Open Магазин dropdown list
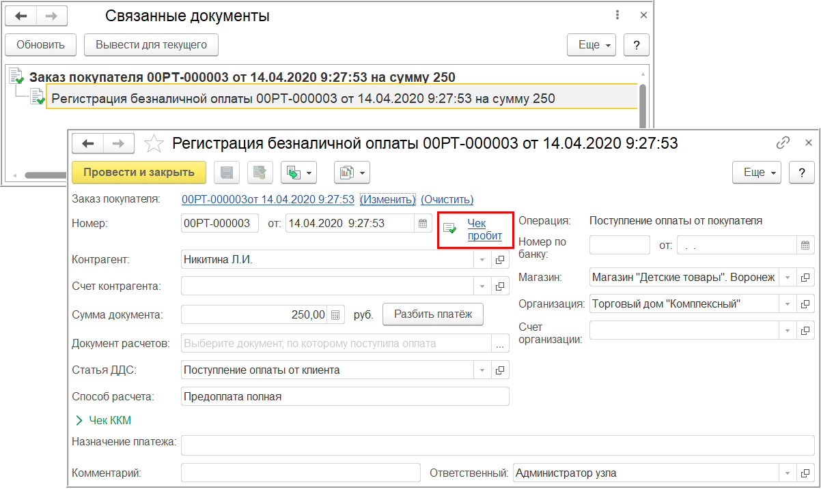The width and height of the screenshot is (821, 489). (x=788, y=278)
